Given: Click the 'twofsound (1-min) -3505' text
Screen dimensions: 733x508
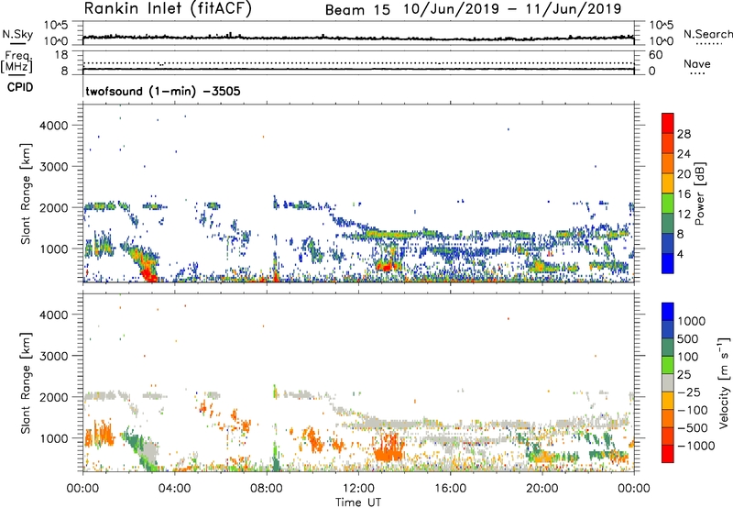Looking at the screenshot, I should click(163, 91).
